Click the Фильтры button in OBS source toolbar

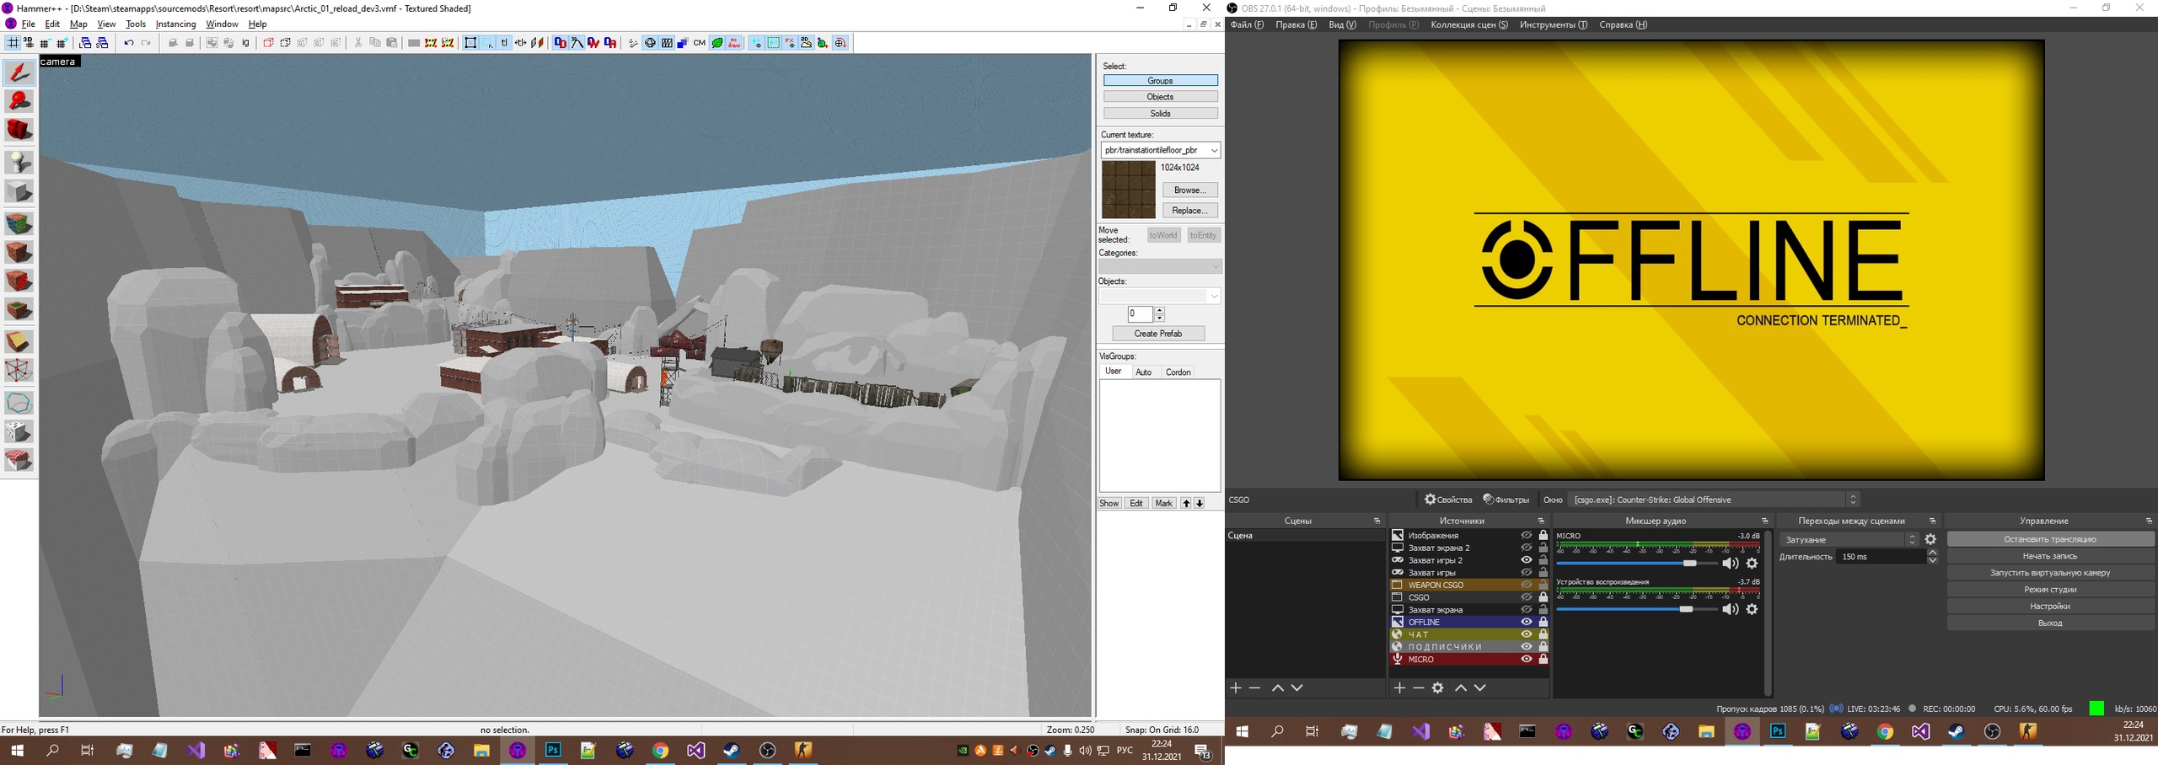pyautogui.click(x=1506, y=500)
